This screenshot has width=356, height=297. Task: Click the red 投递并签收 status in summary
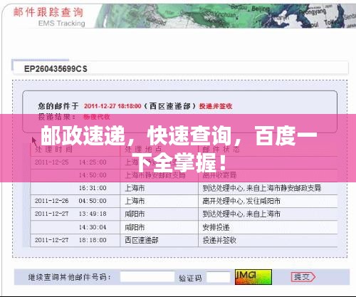(x=216, y=106)
